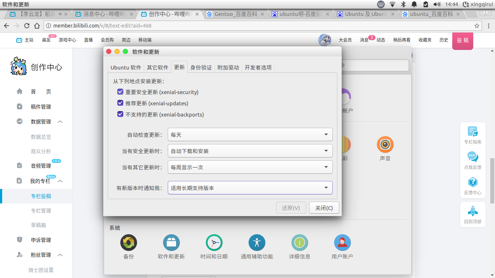
Task: Open 通用辅助功能 accessibility icon
Action: pos(257,243)
